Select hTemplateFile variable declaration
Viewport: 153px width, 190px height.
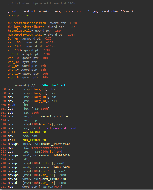coord(35,31)
